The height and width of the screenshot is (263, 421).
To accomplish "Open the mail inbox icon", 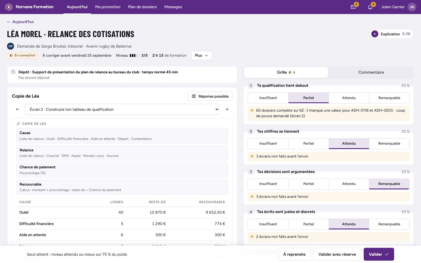I will [353, 7].
